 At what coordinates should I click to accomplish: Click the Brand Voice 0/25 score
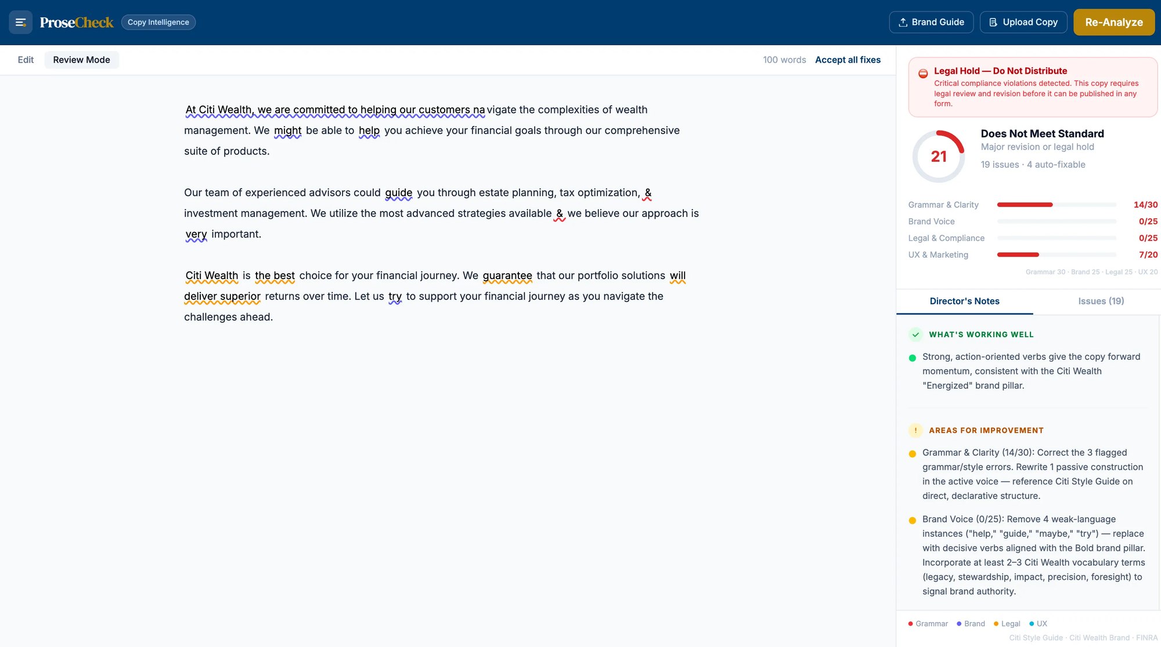tap(1148, 222)
